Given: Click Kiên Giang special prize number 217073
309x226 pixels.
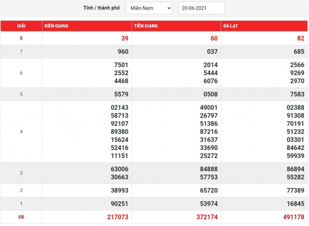Looking at the screenshot, I should pyautogui.click(x=117, y=217).
